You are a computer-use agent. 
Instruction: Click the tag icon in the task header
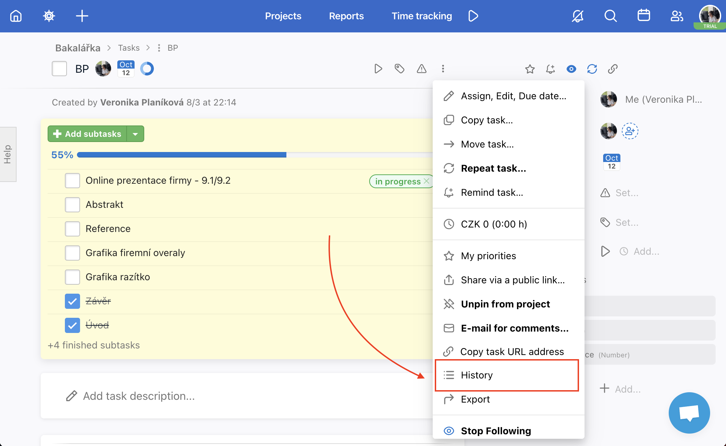(400, 69)
